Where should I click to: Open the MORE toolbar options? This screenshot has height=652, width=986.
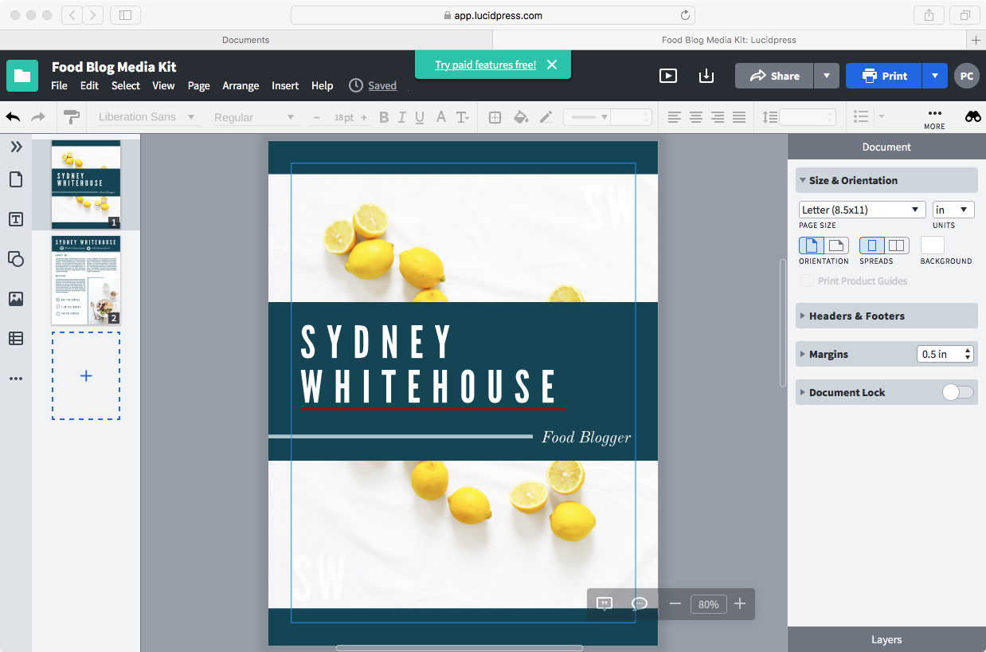935,118
